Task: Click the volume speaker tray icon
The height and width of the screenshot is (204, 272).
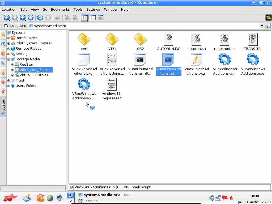Action: click(212, 198)
